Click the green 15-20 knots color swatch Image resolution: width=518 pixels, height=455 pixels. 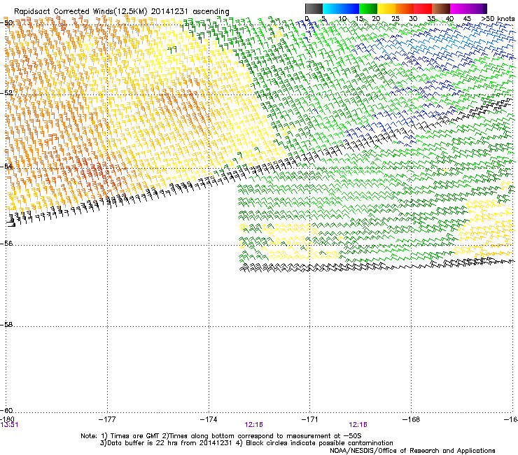pos(368,8)
